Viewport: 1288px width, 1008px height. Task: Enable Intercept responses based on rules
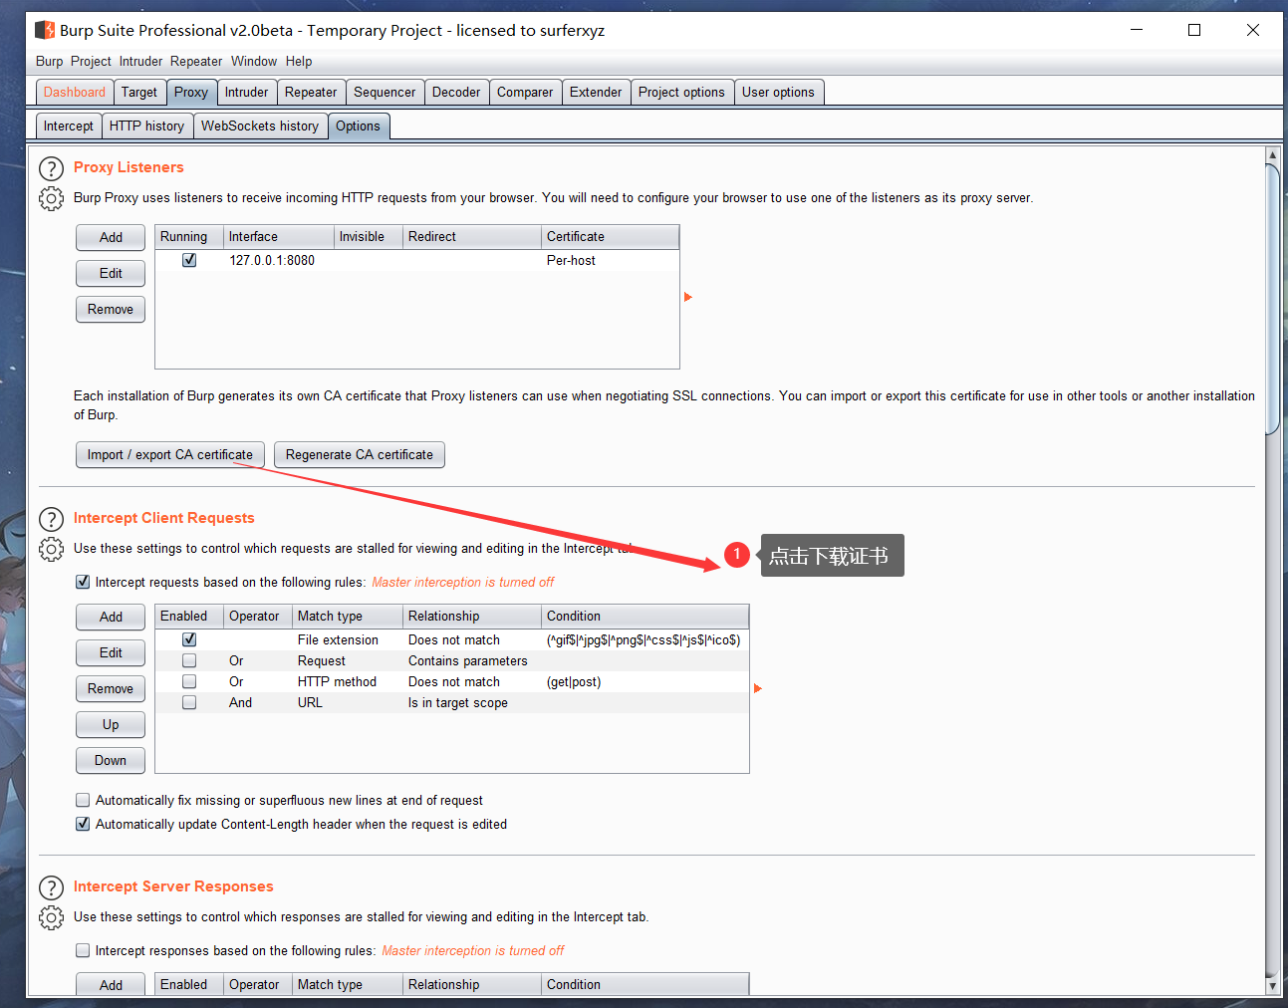(83, 950)
